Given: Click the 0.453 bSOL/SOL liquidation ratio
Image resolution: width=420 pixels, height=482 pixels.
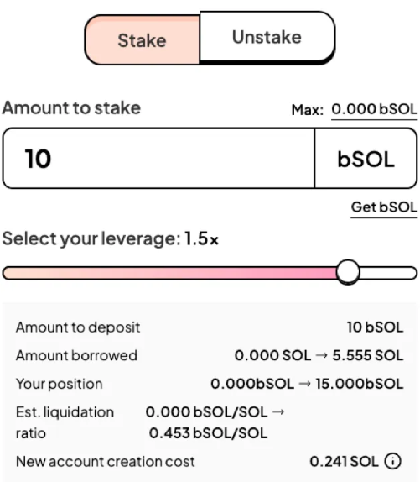Looking at the screenshot, I should [x=208, y=433].
